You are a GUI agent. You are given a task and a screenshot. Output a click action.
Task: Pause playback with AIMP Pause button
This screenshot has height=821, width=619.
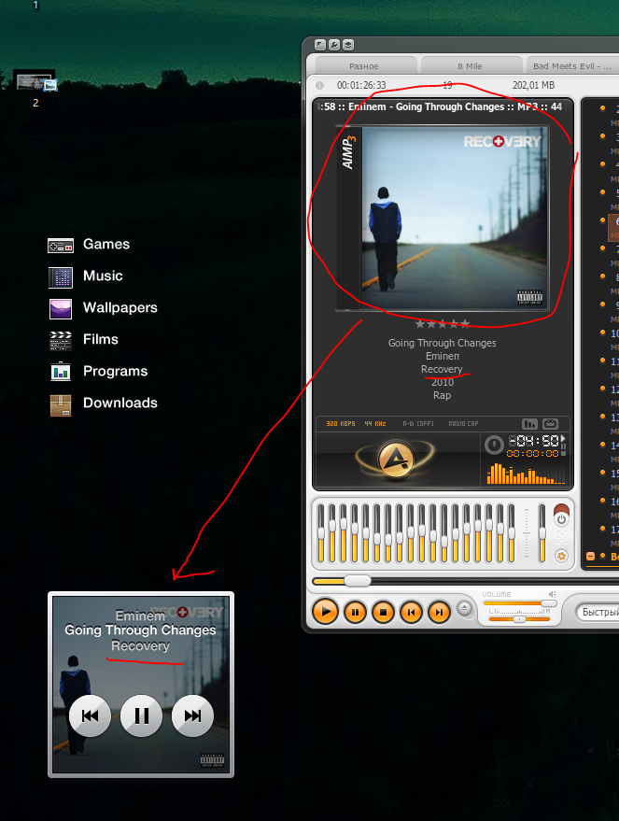point(355,612)
